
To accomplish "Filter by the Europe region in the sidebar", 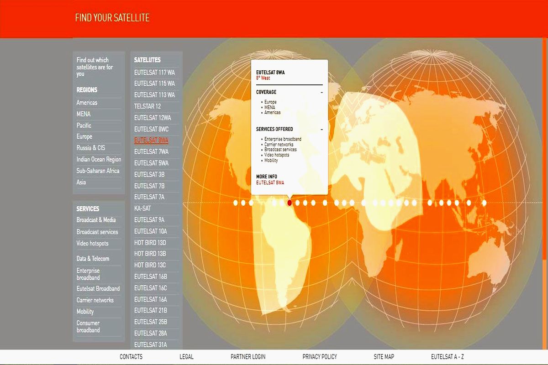I will [x=84, y=136].
